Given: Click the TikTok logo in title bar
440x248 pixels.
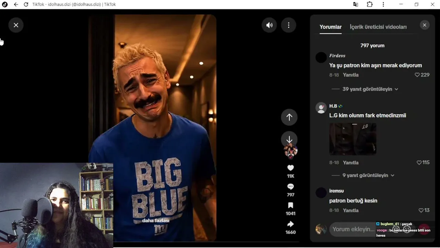Looking at the screenshot, I should (x=5, y=4).
